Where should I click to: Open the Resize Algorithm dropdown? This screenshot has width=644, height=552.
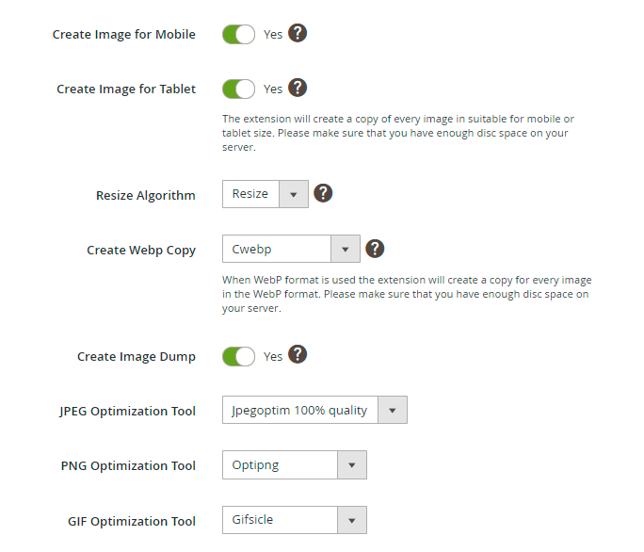coord(266,195)
